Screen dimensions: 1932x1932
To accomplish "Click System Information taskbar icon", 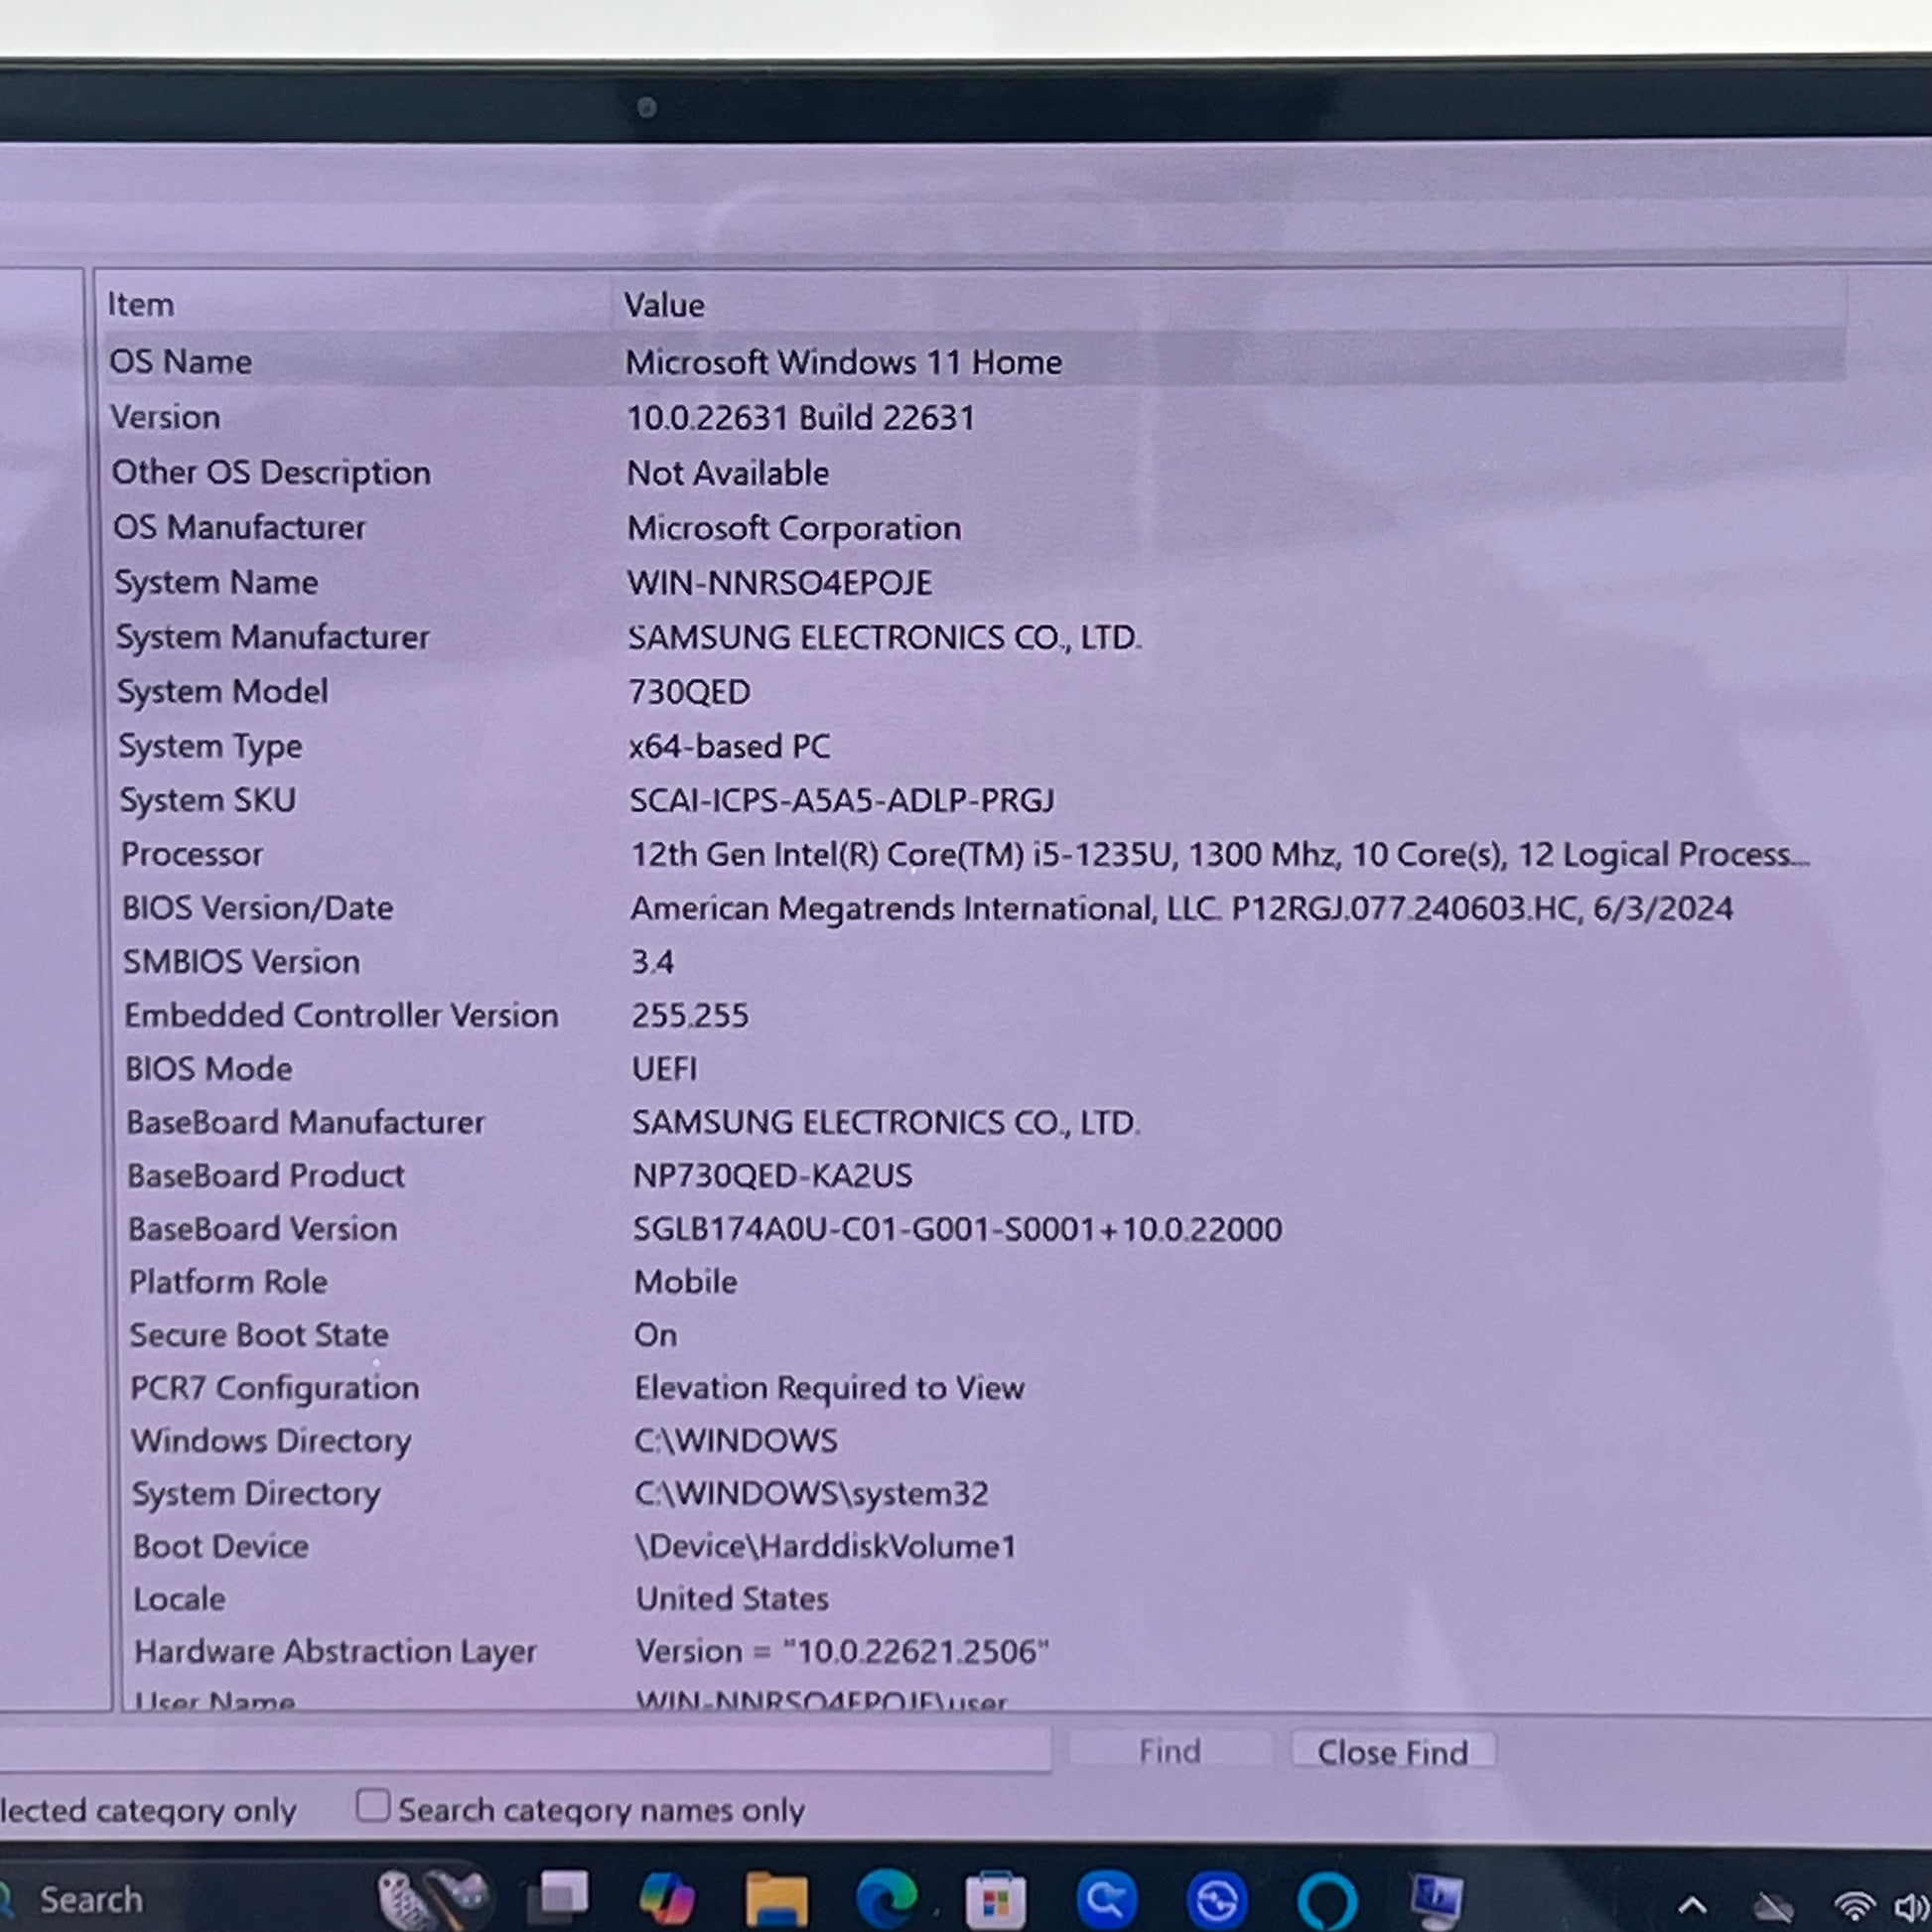I will point(1437,1899).
